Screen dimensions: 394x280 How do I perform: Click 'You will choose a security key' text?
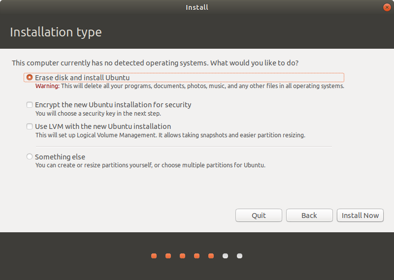point(98,114)
